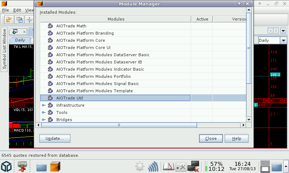Click the Infrastructure category icon
The height and width of the screenshot is (173, 289).
pyautogui.click(x=50, y=105)
